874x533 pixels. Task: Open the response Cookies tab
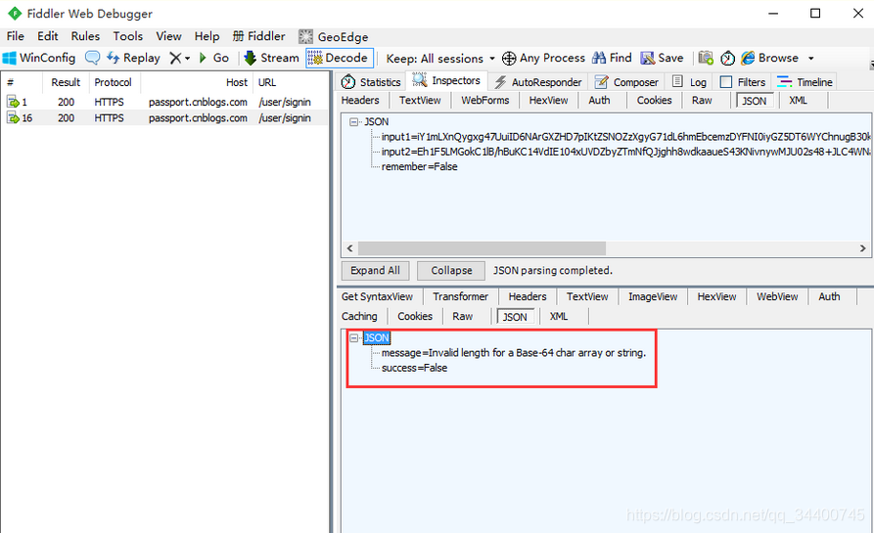(x=415, y=316)
